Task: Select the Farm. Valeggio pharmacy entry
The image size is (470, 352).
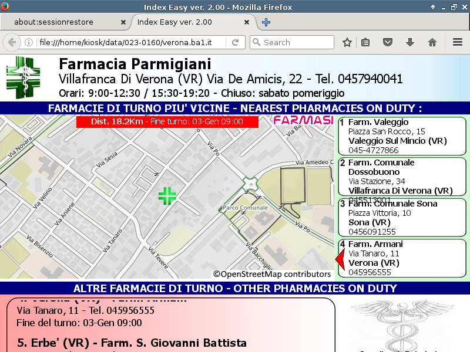Action: [x=401, y=136]
